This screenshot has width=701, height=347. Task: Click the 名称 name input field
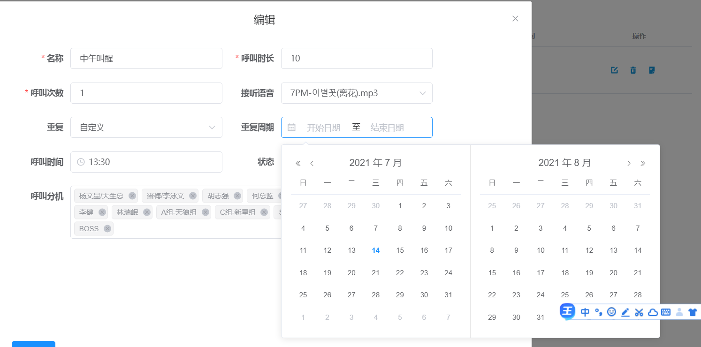146,59
